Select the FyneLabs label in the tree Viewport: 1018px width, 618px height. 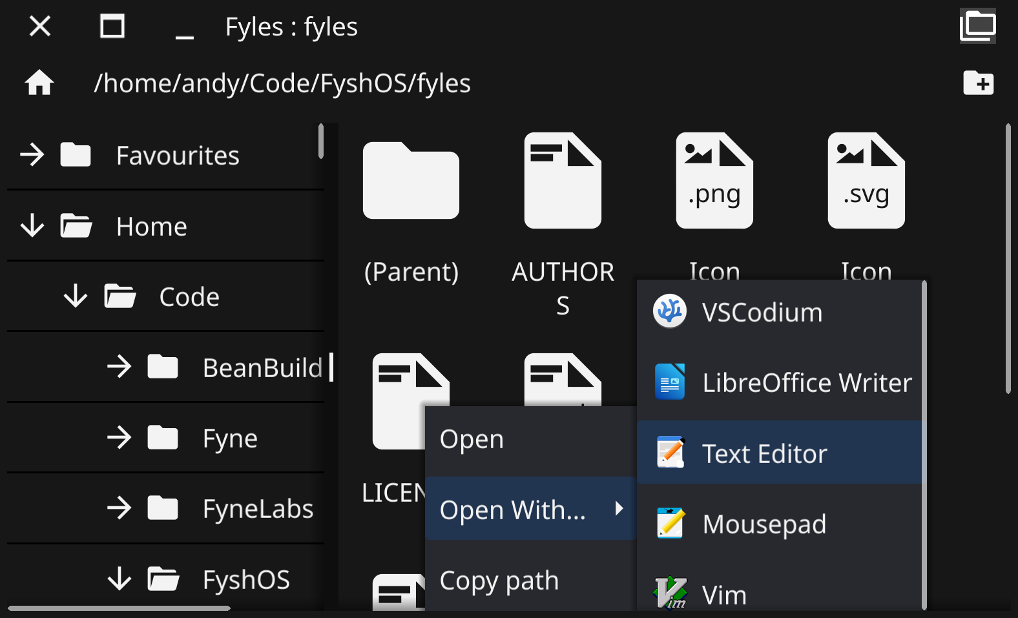258,509
